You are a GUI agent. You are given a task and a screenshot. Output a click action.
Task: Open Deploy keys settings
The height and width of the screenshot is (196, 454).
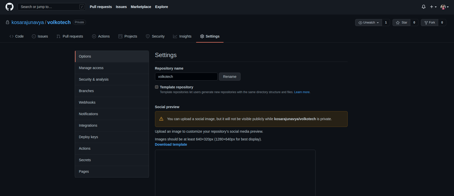(x=112, y=137)
